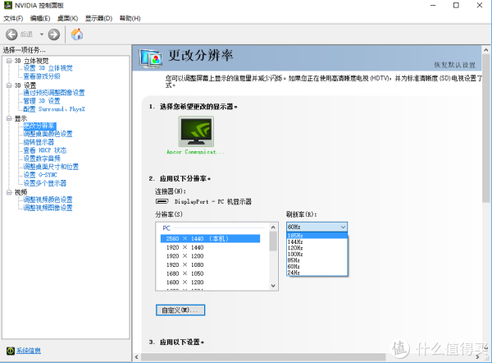Image resolution: width=492 pixels, height=363 pixels.
Task: Open 配置 Surround、PhysX task
Action: 54,109
